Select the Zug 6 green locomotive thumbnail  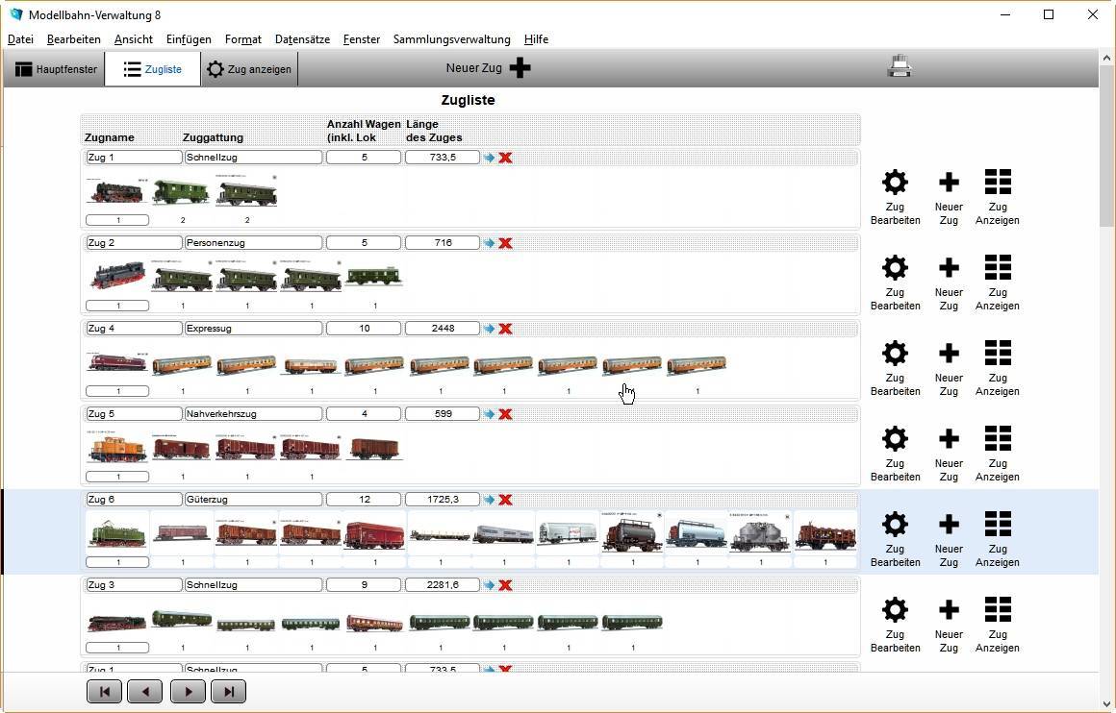point(116,533)
